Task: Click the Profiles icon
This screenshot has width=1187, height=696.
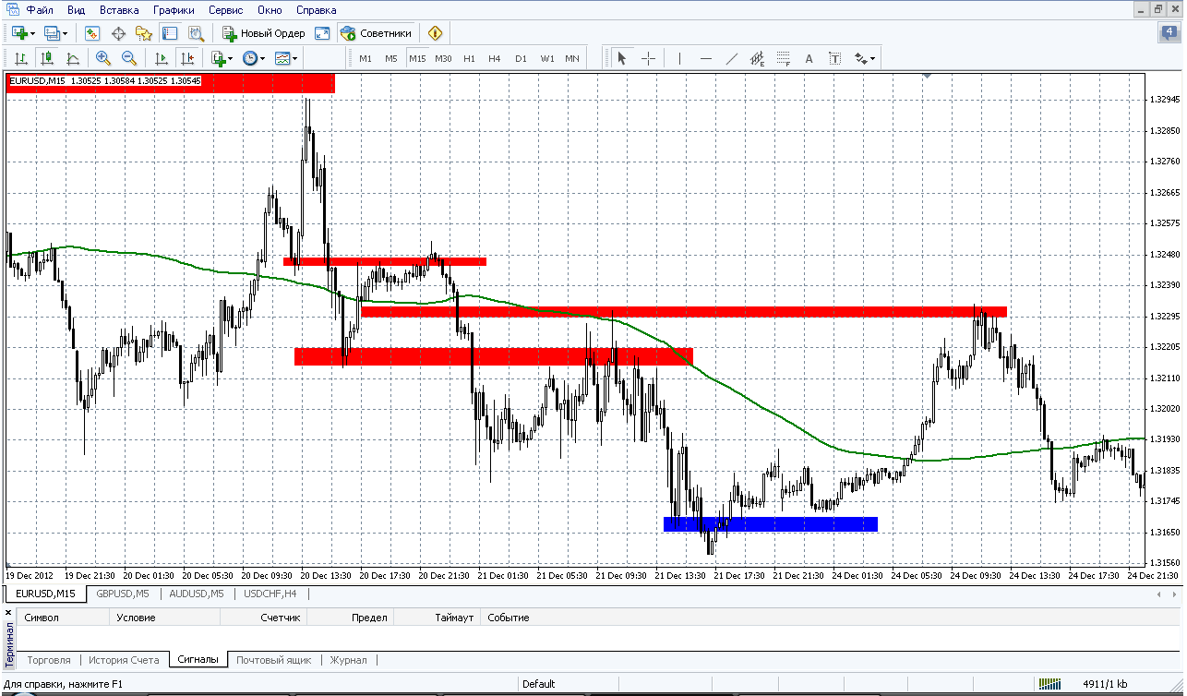Action: pyautogui.click(x=52, y=33)
